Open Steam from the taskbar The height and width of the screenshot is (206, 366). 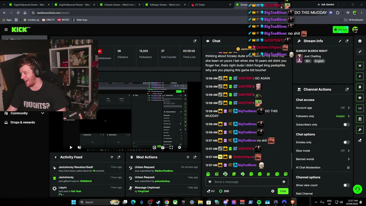158,202
